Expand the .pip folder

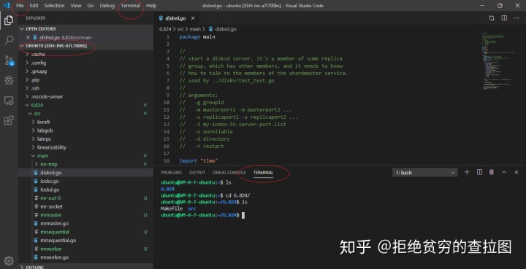pyautogui.click(x=86, y=79)
